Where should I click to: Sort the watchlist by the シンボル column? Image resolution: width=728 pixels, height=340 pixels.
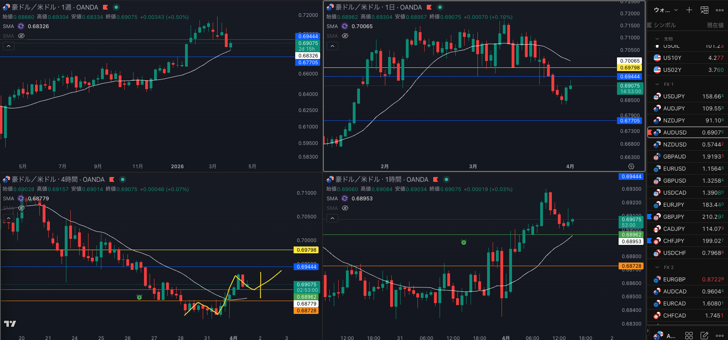[x=664, y=25]
